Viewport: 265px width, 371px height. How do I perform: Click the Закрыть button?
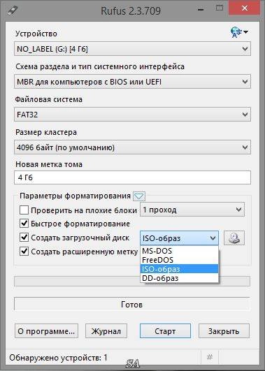click(x=224, y=330)
